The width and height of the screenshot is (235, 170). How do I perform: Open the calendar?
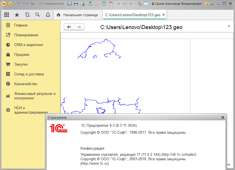pyautogui.click(x=111, y=4)
